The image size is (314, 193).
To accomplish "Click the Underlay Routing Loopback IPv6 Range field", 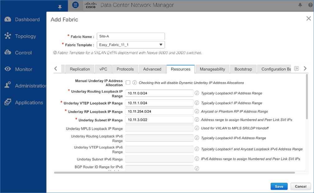I will pos(159,138).
